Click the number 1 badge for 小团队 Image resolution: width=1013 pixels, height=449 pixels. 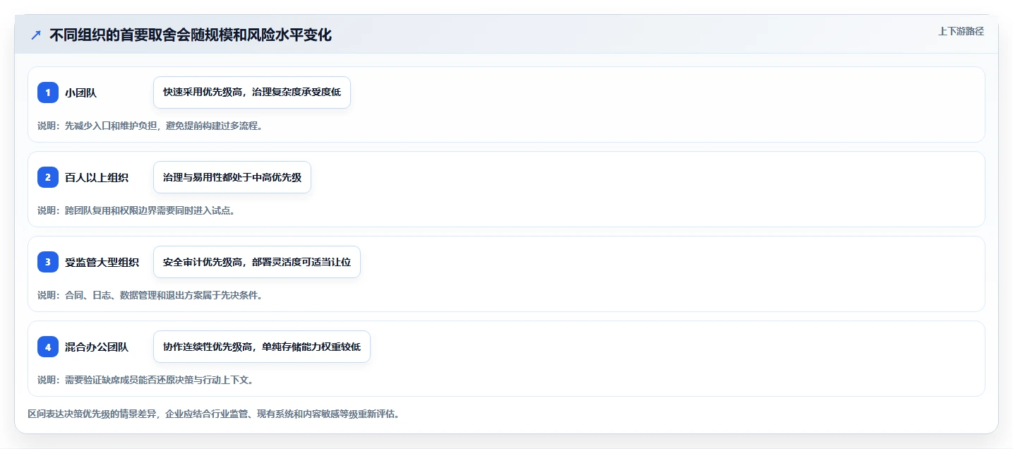(x=48, y=92)
